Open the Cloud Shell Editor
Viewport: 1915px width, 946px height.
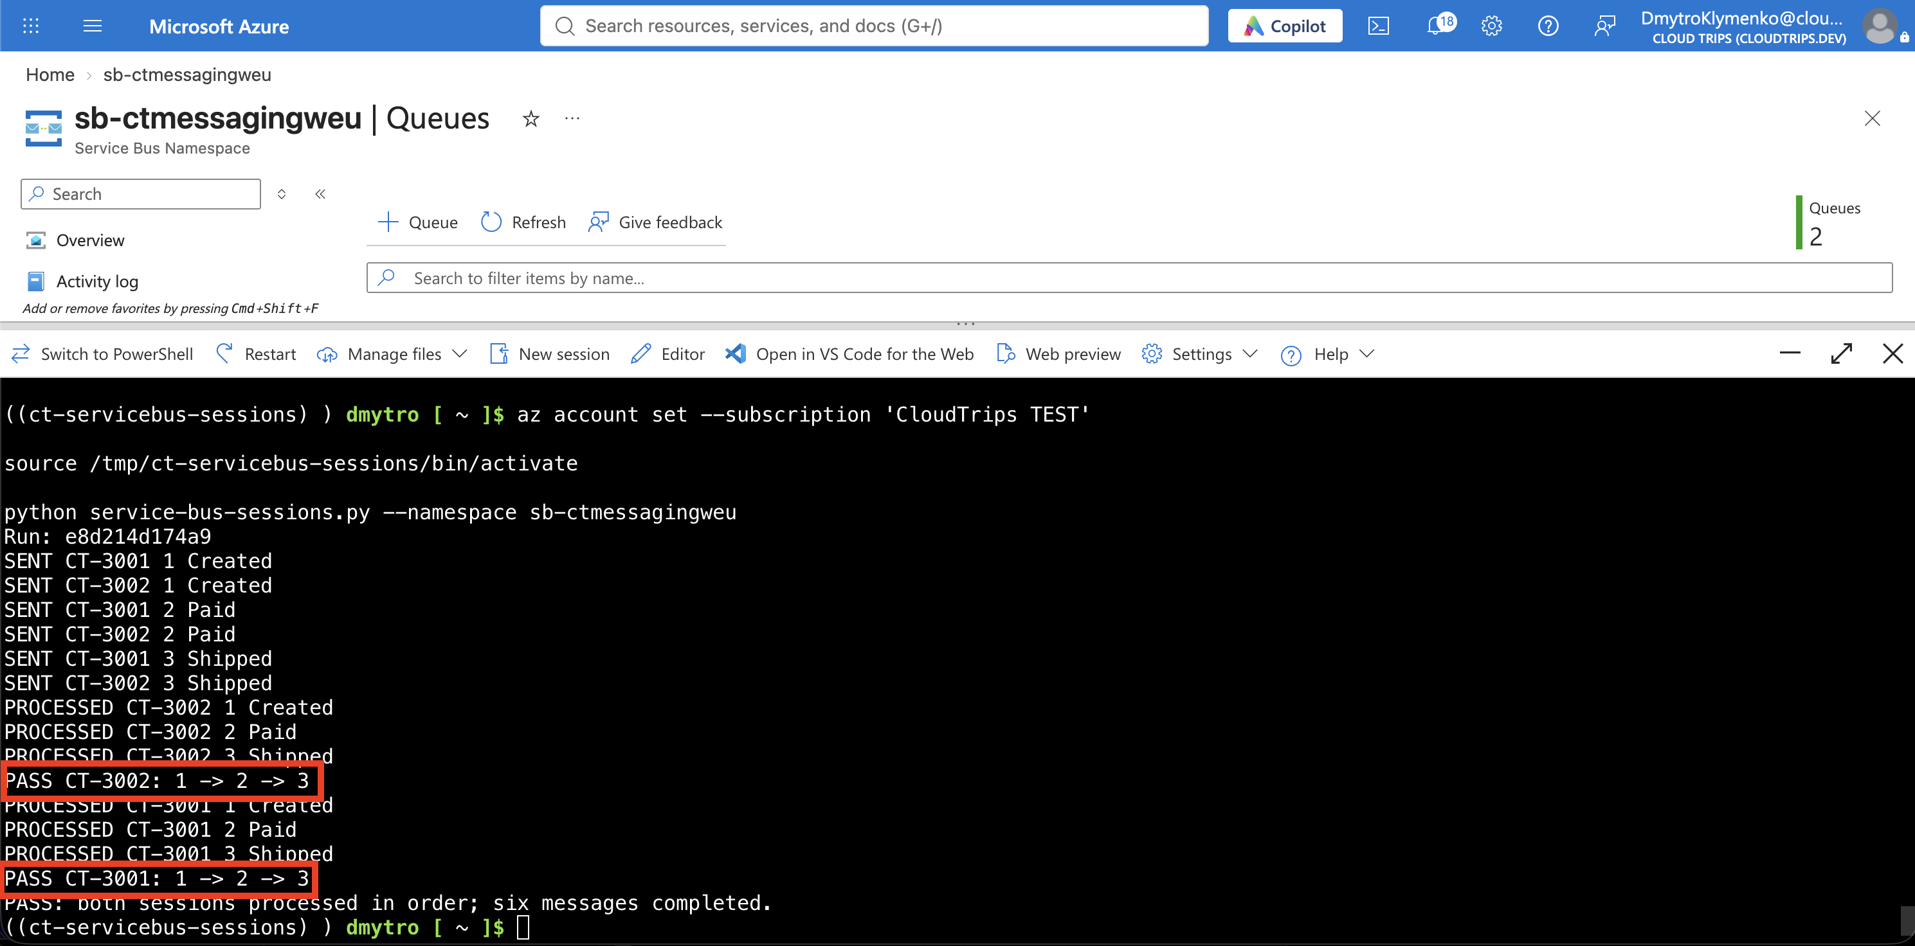click(667, 353)
